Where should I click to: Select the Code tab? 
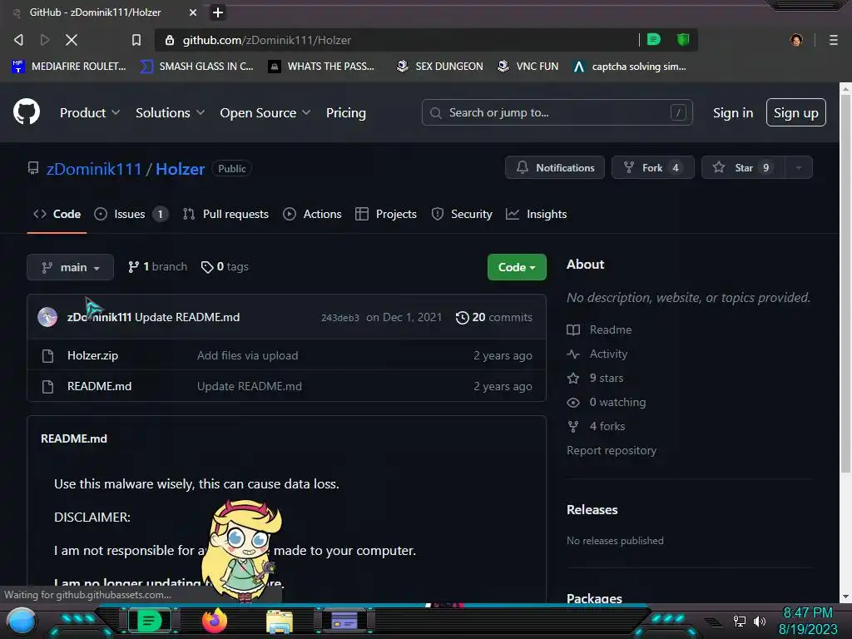point(57,214)
